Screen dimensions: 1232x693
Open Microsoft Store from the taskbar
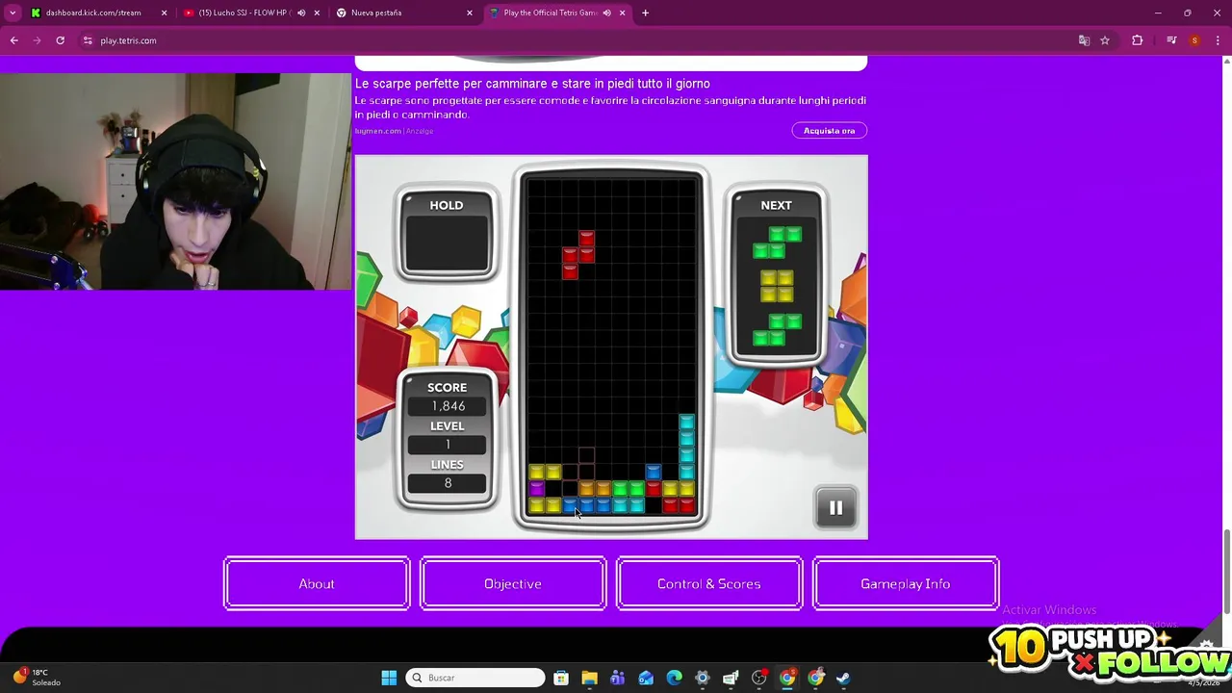point(561,678)
